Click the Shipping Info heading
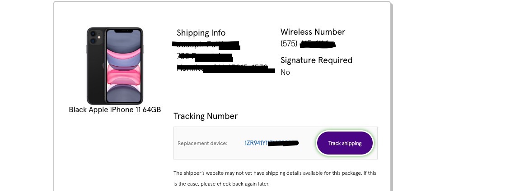The width and height of the screenshot is (515, 191). point(201,33)
